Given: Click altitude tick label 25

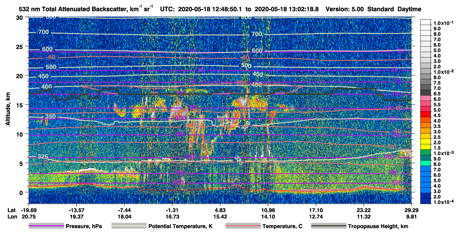Looking at the screenshot, I should [20, 46].
